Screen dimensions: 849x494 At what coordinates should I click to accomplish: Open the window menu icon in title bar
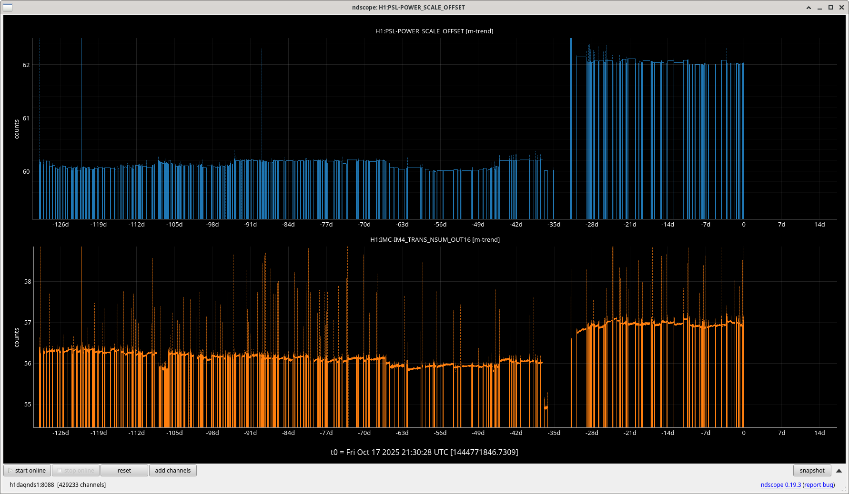tap(8, 7)
